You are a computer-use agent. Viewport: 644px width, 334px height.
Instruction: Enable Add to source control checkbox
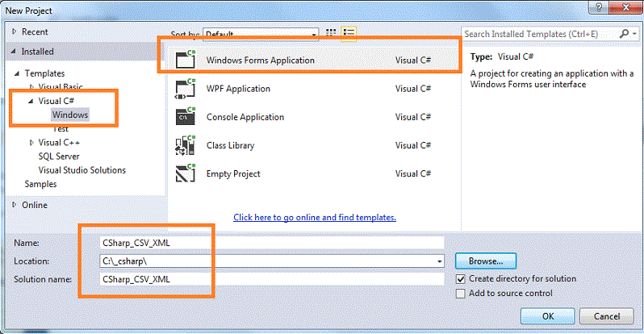coord(461,294)
